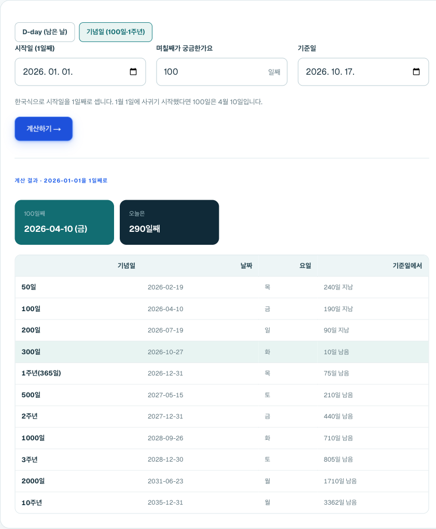Screen dimensions: 436x529
Task: Click date 2026-07-19 in the table
Action: 165,330
